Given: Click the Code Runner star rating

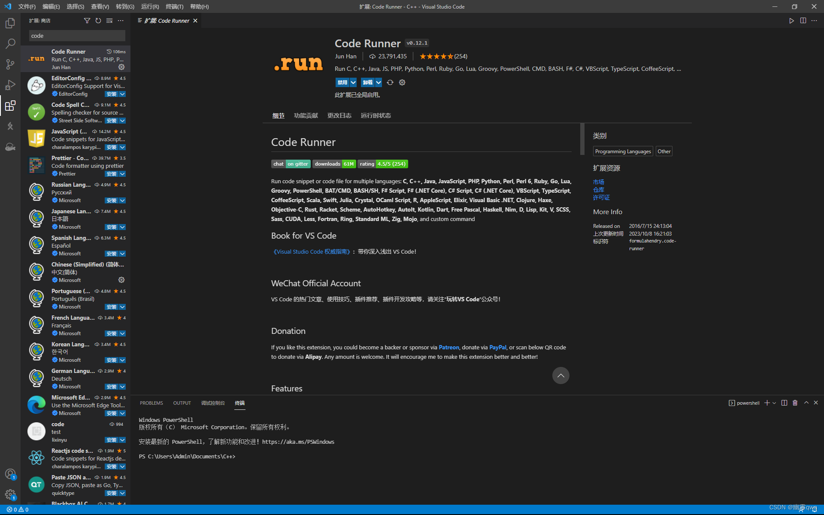Looking at the screenshot, I should [x=443, y=56].
